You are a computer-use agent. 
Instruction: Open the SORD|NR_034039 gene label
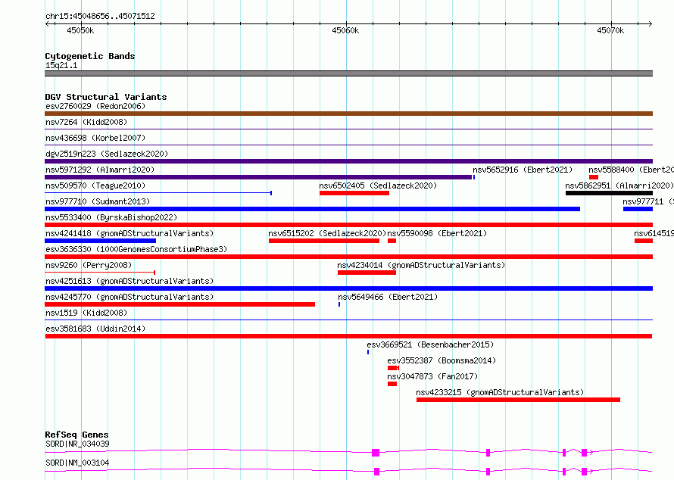[x=77, y=444]
